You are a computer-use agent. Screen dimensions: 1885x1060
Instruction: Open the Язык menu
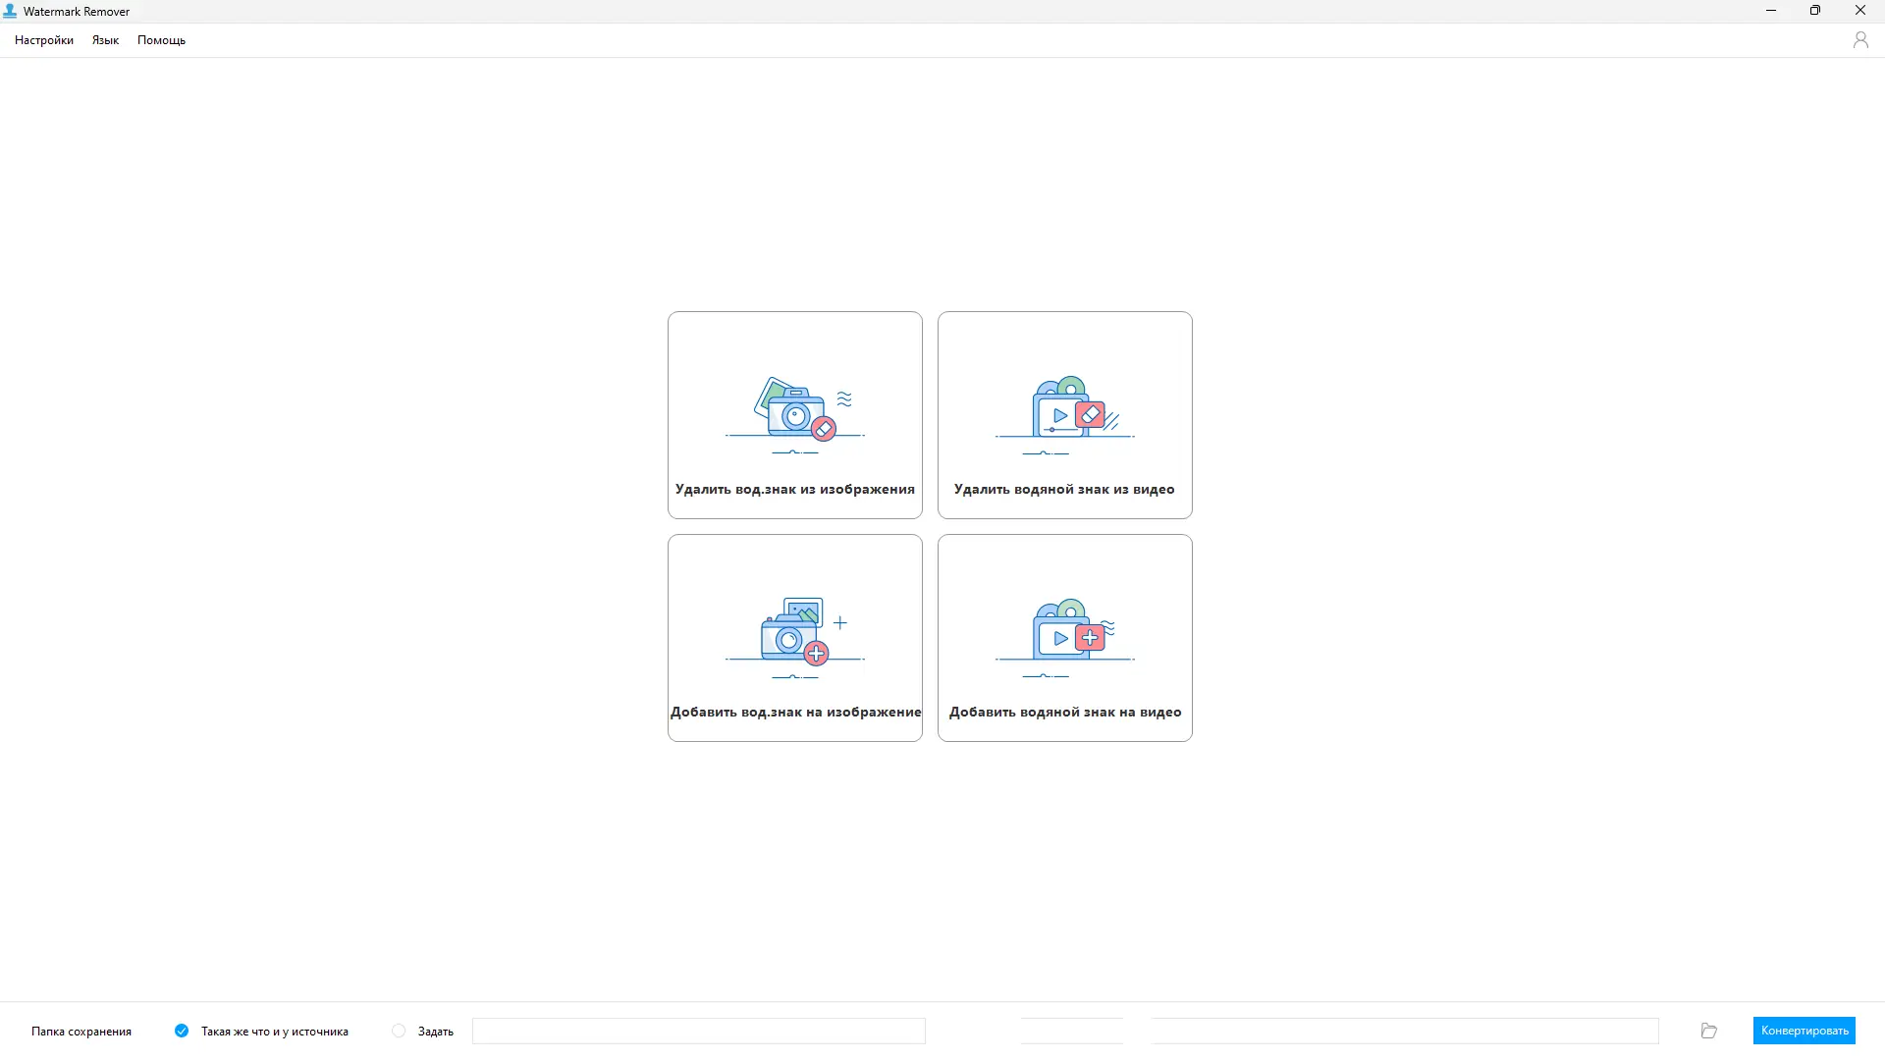tap(105, 40)
